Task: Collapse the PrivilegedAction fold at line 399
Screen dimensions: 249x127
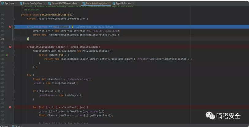Action: [x=14, y=51]
